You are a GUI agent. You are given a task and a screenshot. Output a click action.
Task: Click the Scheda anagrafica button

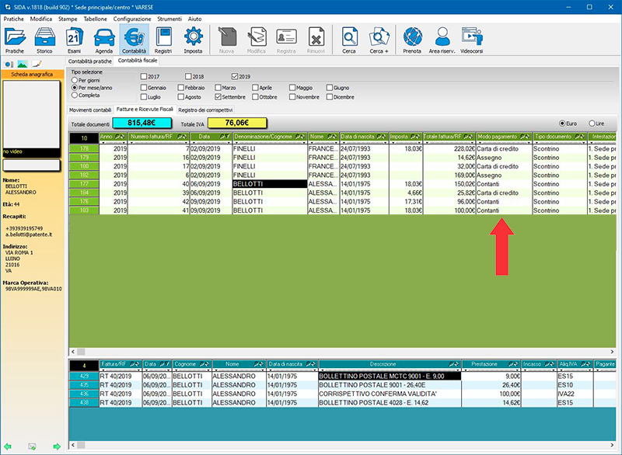point(30,74)
